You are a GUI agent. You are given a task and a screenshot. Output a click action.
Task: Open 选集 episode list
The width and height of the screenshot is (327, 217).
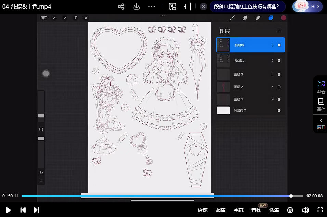click(x=274, y=210)
